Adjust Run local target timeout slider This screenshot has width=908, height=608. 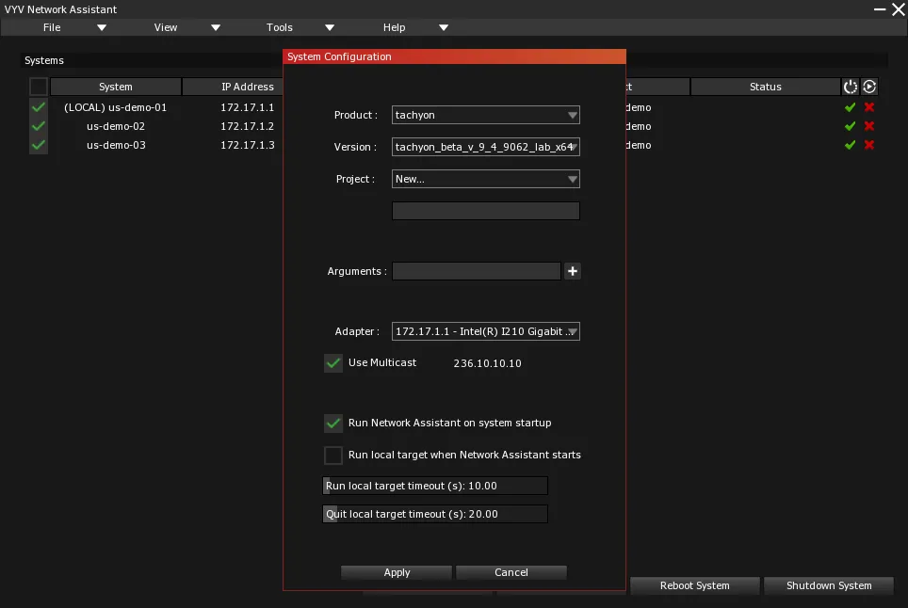[435, 486]
